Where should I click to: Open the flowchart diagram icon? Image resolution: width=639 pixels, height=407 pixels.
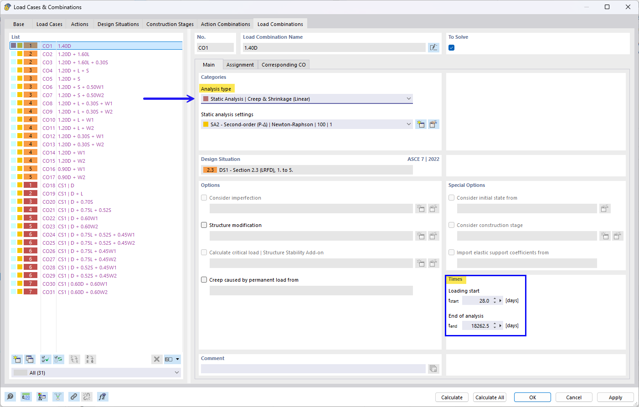coord(58,397)
